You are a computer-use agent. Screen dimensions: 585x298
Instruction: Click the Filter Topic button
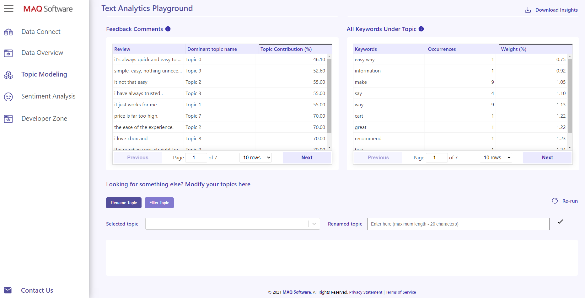click(x=159, y=203)
